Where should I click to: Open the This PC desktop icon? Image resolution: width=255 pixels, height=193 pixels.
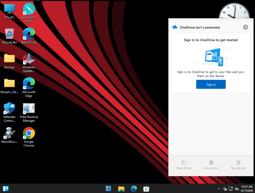pos(9,11)
